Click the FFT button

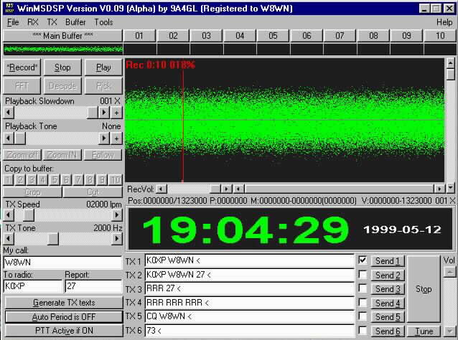[x=22, y=86]
